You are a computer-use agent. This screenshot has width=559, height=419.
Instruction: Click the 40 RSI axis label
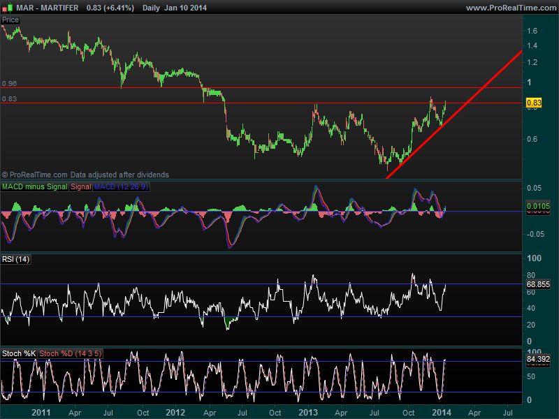tap(531, 308)
